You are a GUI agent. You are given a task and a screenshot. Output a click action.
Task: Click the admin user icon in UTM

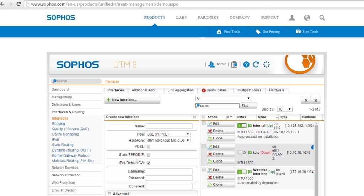coord(211,64)
